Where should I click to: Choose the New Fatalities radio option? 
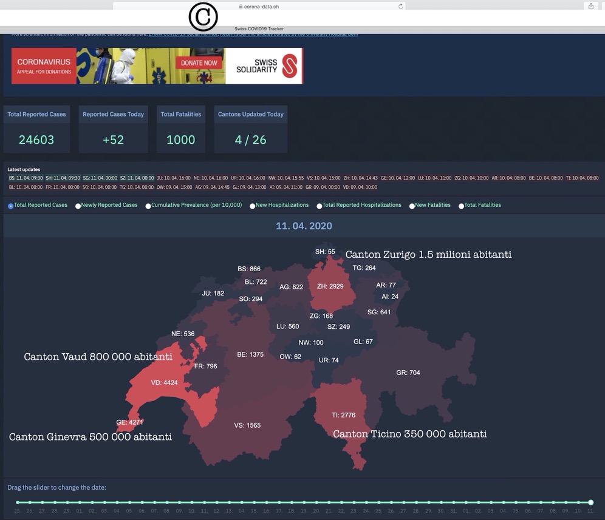click(412, 206)
